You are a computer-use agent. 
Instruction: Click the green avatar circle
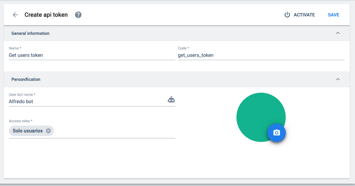pyautogui.click(x=261, y=117)
